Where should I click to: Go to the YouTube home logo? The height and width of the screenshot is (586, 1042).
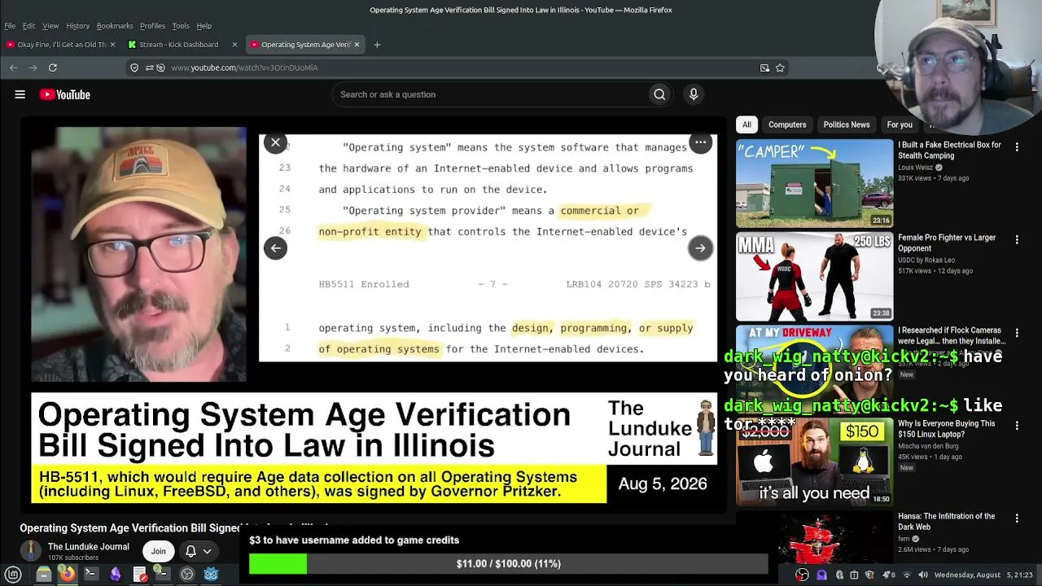click(65, 94)
